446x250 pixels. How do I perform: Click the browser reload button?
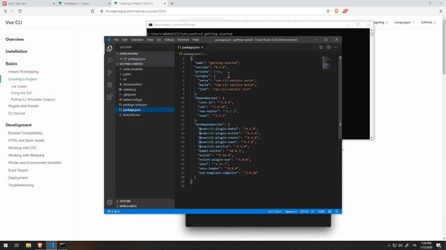[x=20, y=11]
